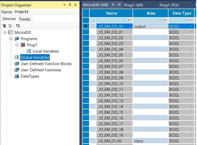Select the Micro830-VAR tab
The image size is (197, 145).
[95, 5]
